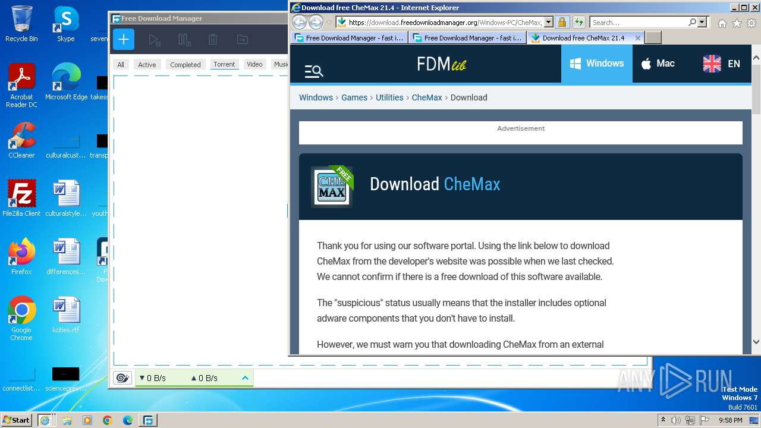Click the volume speaker tray icon
This screenshot has height=428, width=761.
pos(676,420)
